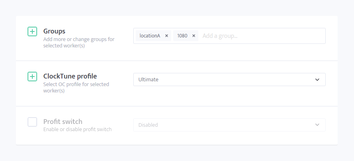This screenshot has height=161, width=354.
Task: Select the 1080 tag label
Action: click(182, 36)
